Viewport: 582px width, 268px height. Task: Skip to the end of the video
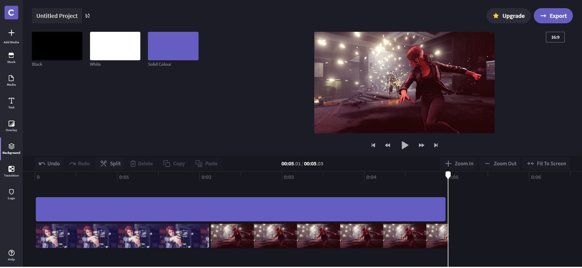pos(436,145)
